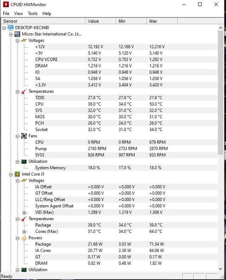Viewport: 226px width, 280px height.
Task: Click the Ready status bar text
Action: click(7, 276)
